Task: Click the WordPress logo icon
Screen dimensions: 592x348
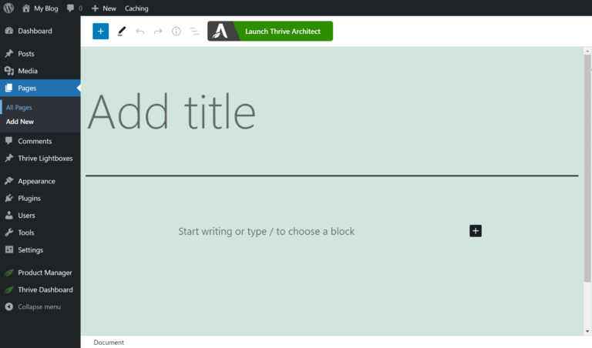Action: click(8, 8)
